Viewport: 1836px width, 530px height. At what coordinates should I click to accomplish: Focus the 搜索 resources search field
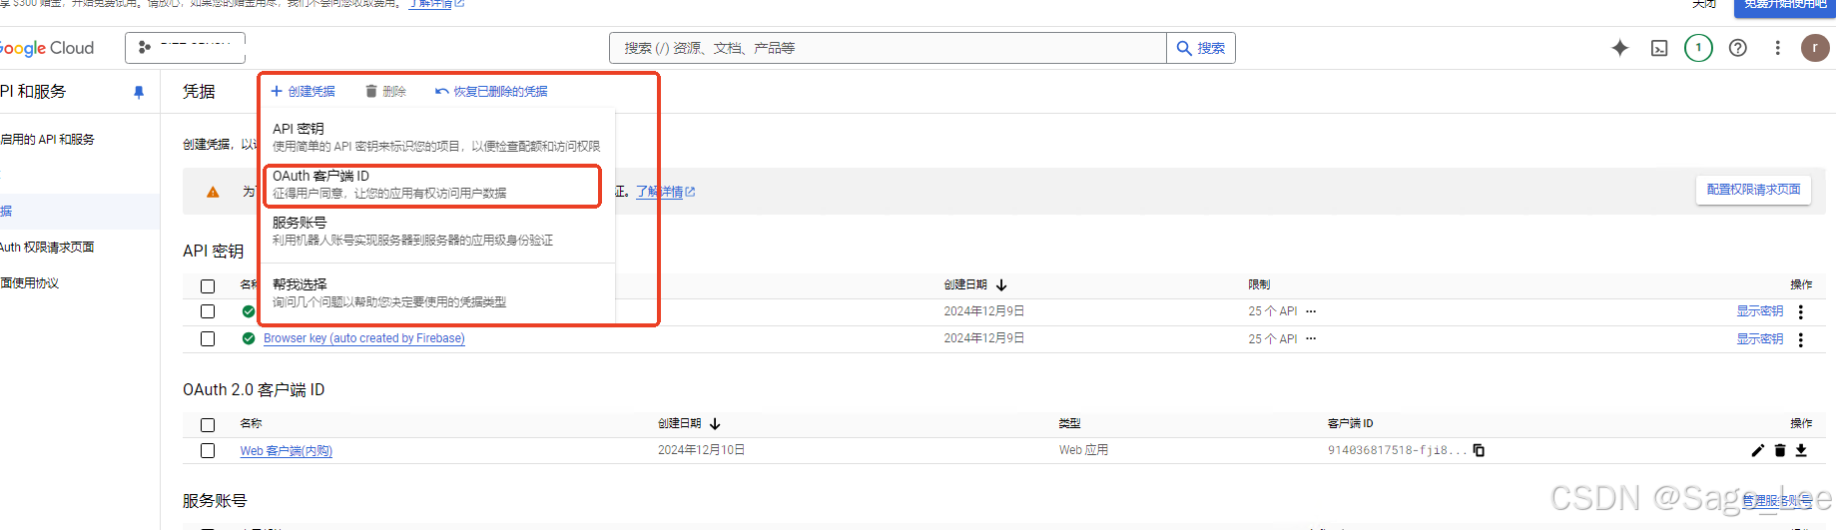click(888, 48)
